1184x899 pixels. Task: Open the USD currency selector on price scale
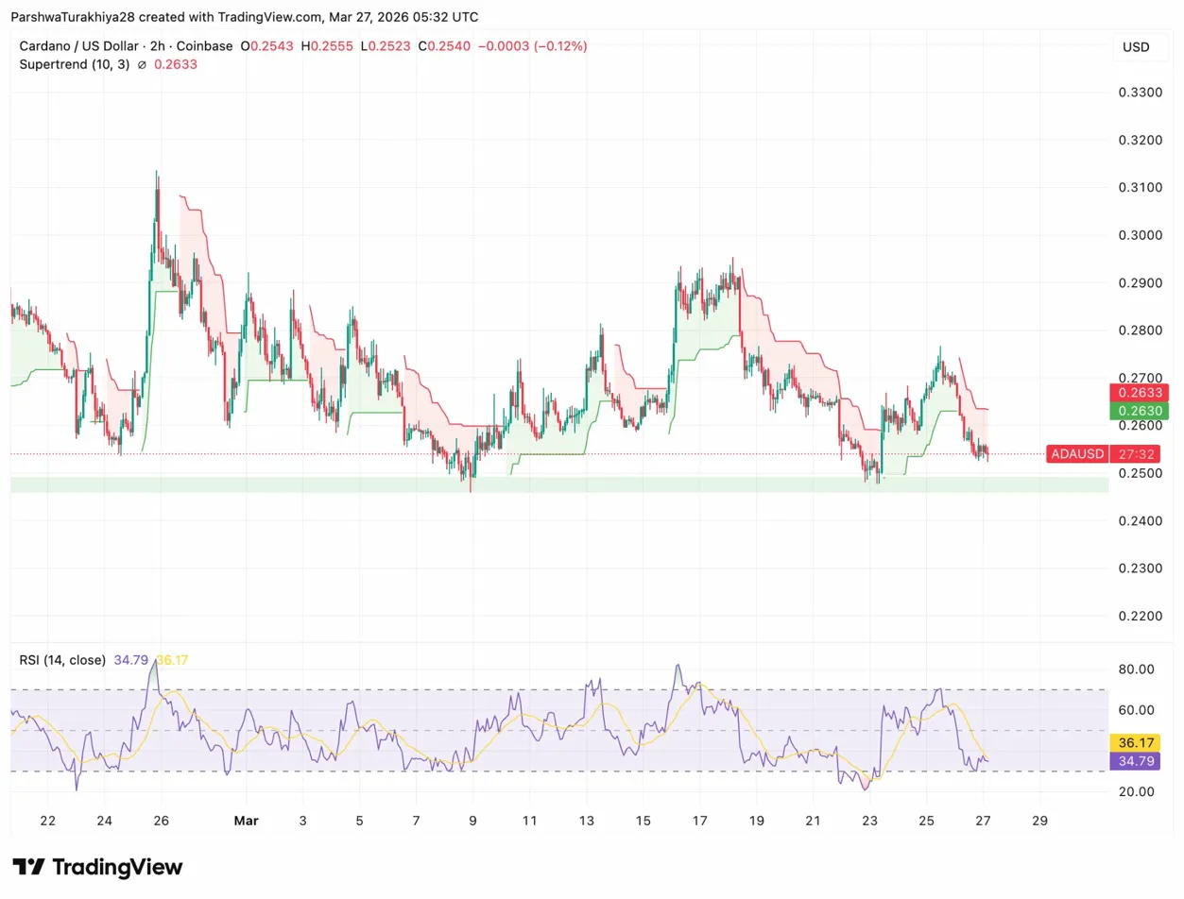coord(1137,48)
